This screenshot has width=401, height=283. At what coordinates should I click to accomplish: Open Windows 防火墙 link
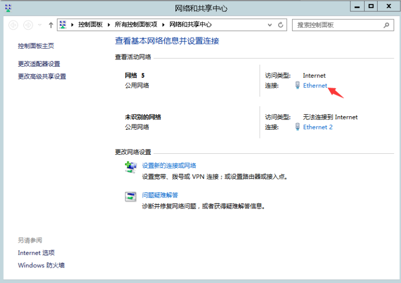41,265
